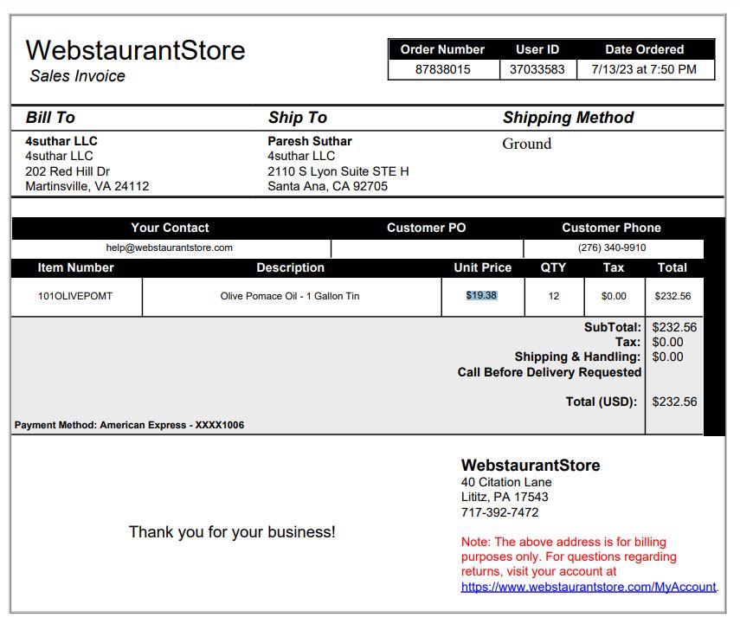
Task: Click the WebstaurantStore title heading
Action: click(135, 50)
